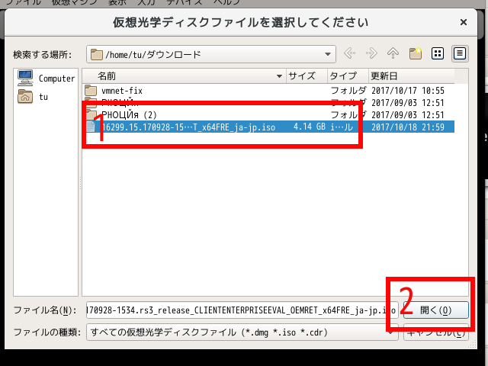Image resolution: width=488 pixels, height=366 pixels.
Task: Select Computer in the sidebar
Action: pyautogui.click(x=47, y=79)
